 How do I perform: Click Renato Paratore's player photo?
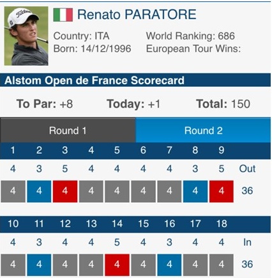(x=26, y=36)
